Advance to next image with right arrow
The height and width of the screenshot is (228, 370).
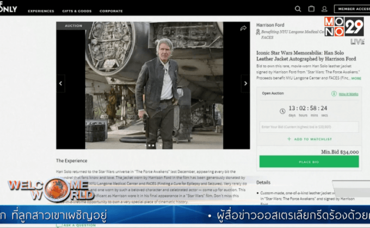[x=245, y=84]
